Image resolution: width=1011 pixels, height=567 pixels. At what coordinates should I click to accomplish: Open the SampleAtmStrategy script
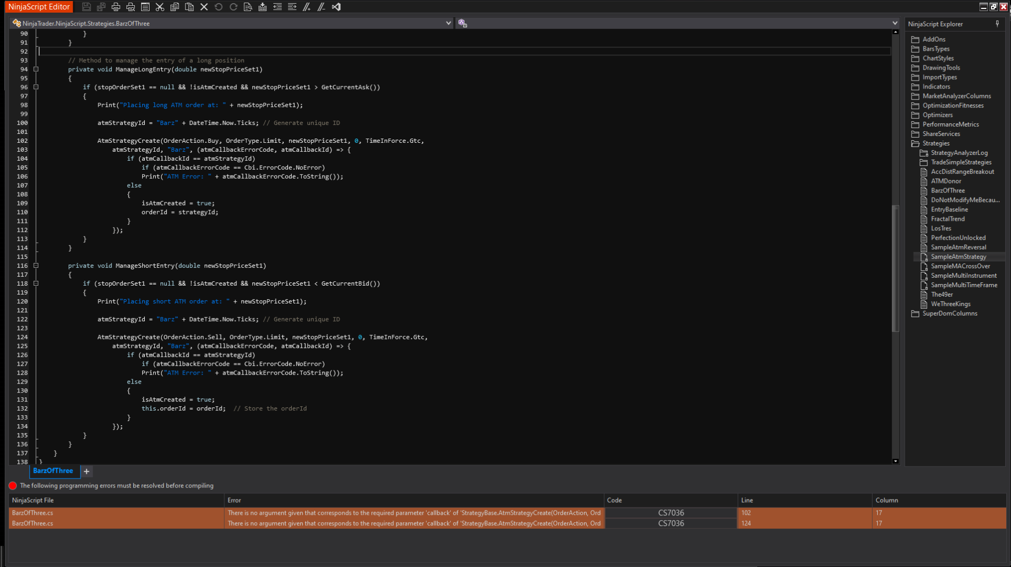point(958,257)
